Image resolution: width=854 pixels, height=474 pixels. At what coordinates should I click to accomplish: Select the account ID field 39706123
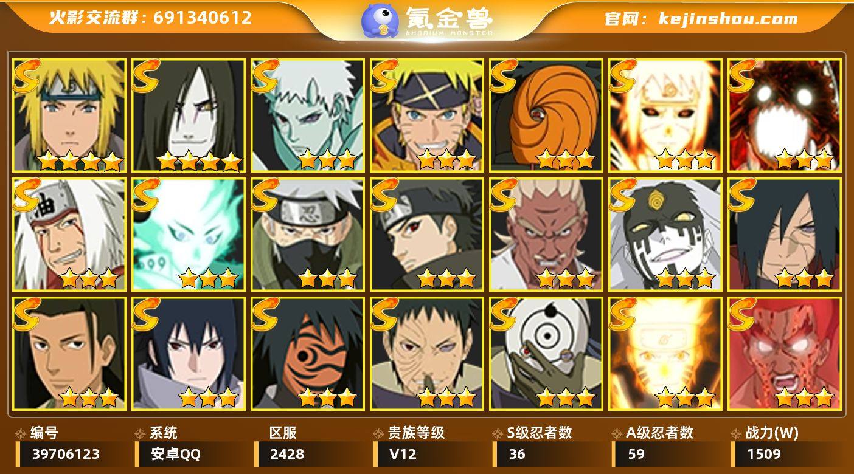pos(72,454)
